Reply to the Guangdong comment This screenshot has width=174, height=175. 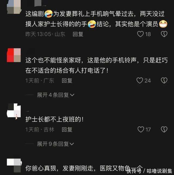coord(67,81)
